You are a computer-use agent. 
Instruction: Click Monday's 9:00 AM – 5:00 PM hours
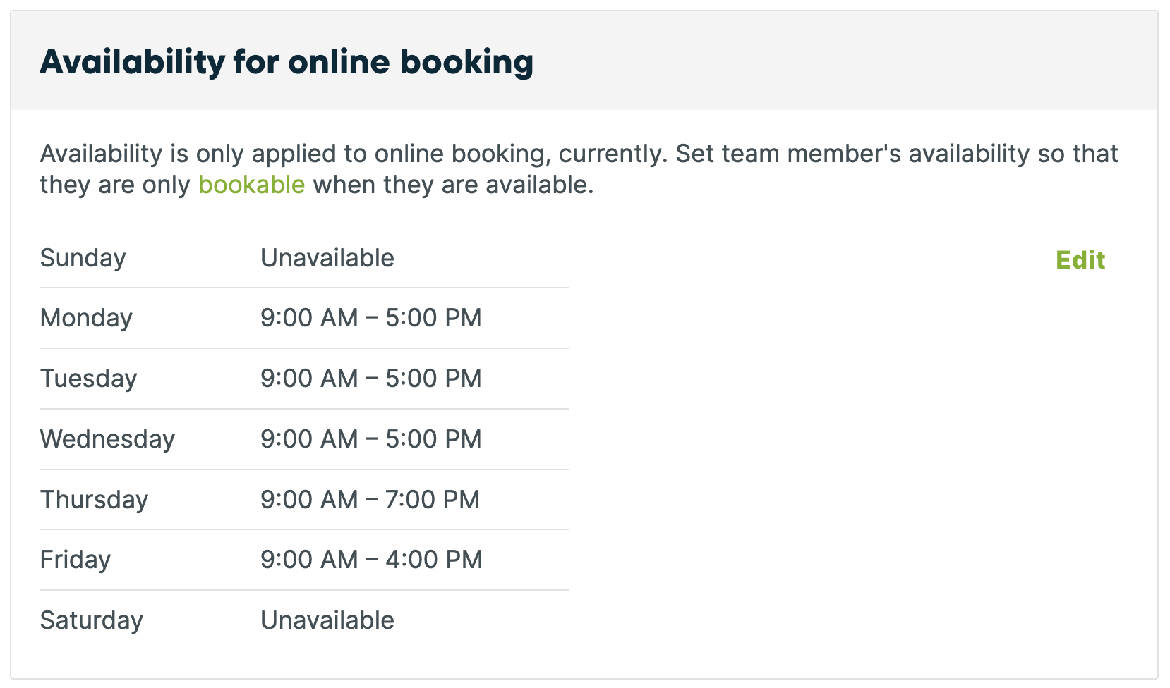[370, 318]
